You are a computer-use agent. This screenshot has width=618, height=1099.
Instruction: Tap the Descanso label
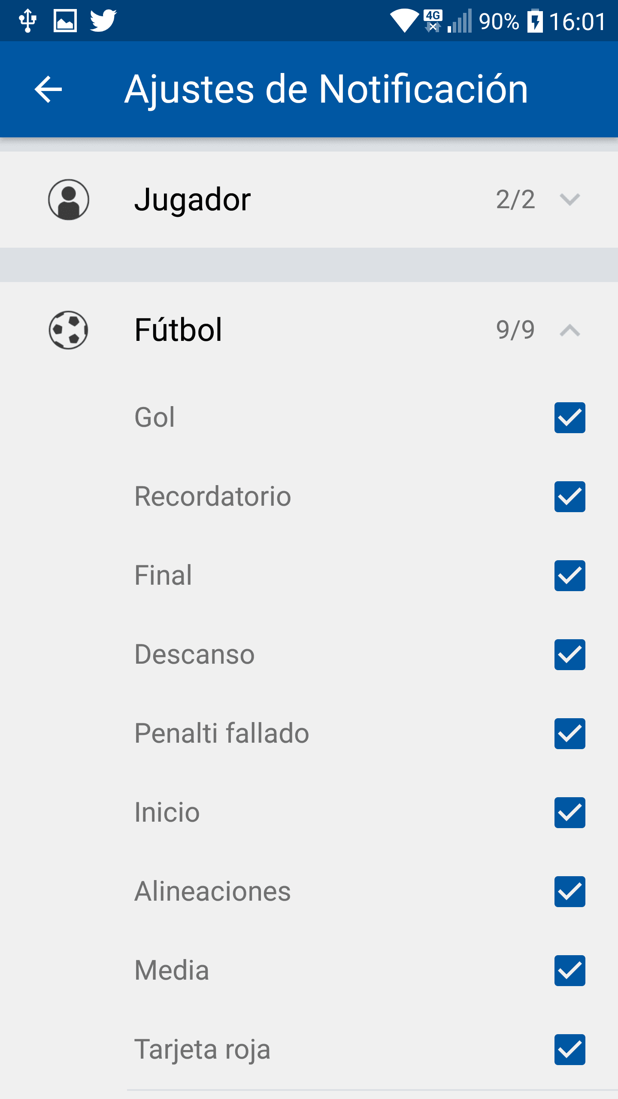pyautogui.click(x=194, y=654)
